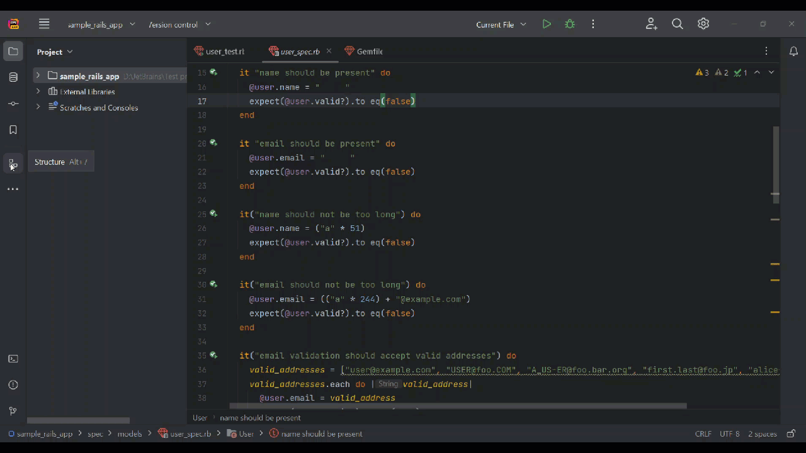Open inspection warnings summary widget
The width and height of the screenshot is (806, 453).
[722, 72]
